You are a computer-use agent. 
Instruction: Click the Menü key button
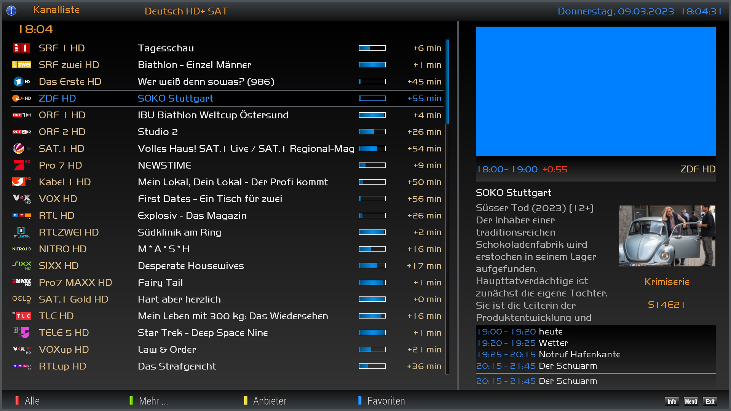pyautogui.click(x=691, y=401)
